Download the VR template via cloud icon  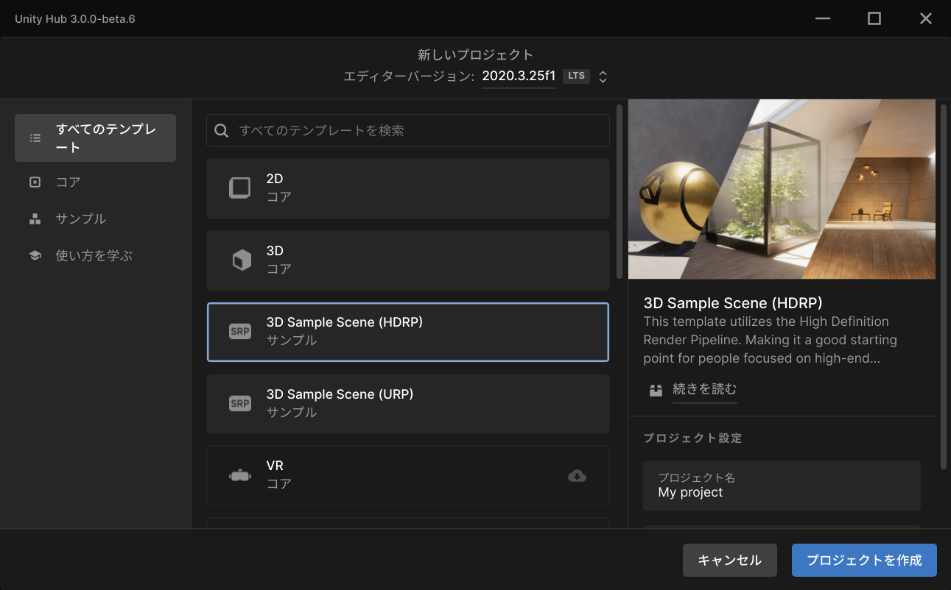[x=578, y=476]
